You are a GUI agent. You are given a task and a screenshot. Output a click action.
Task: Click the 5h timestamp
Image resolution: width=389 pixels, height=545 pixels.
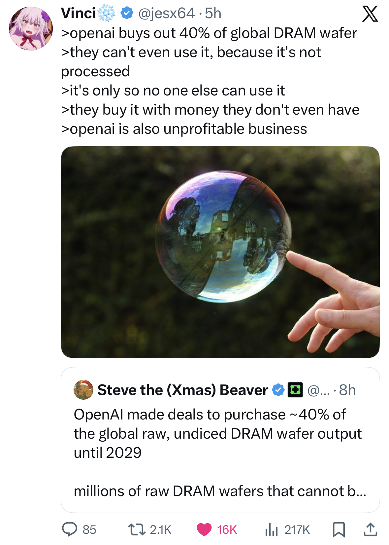[213, 13]
